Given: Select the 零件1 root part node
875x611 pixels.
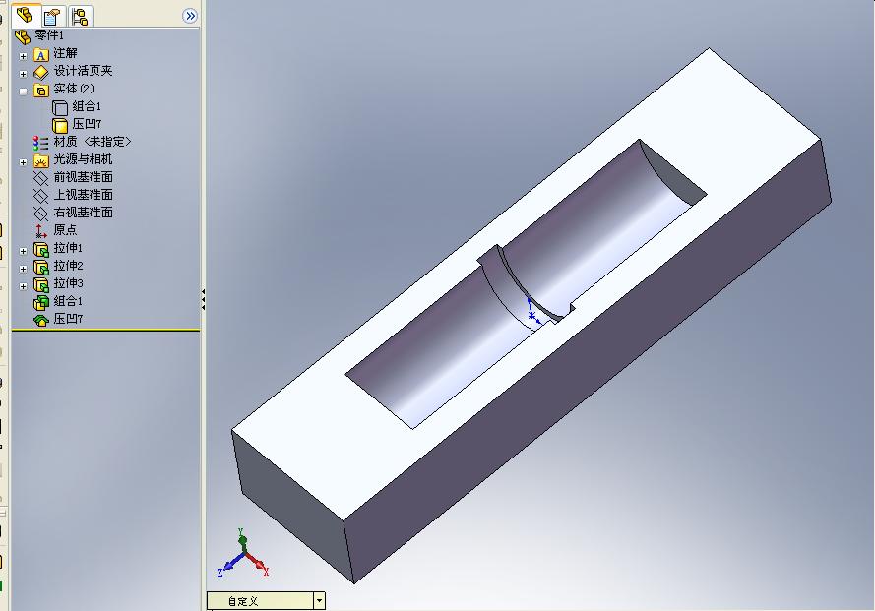Looking at the screenshot, I should tap(49, 35).
